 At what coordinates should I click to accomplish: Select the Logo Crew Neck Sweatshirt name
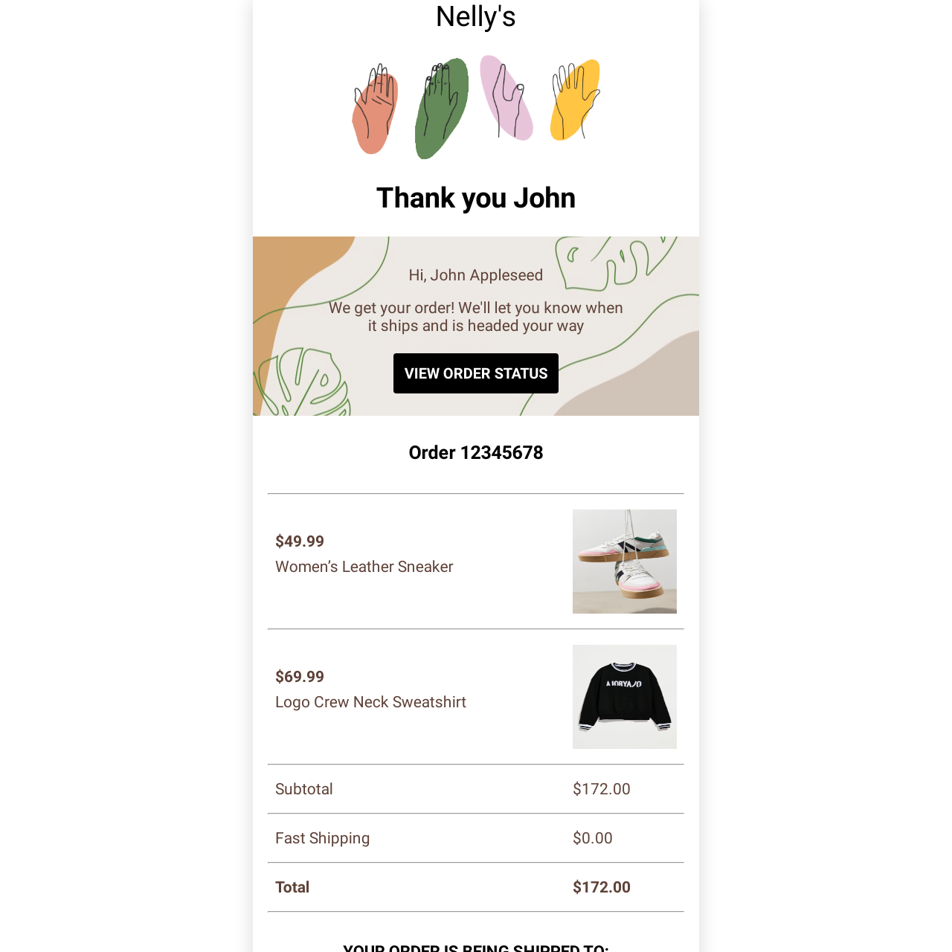point(370,702)
